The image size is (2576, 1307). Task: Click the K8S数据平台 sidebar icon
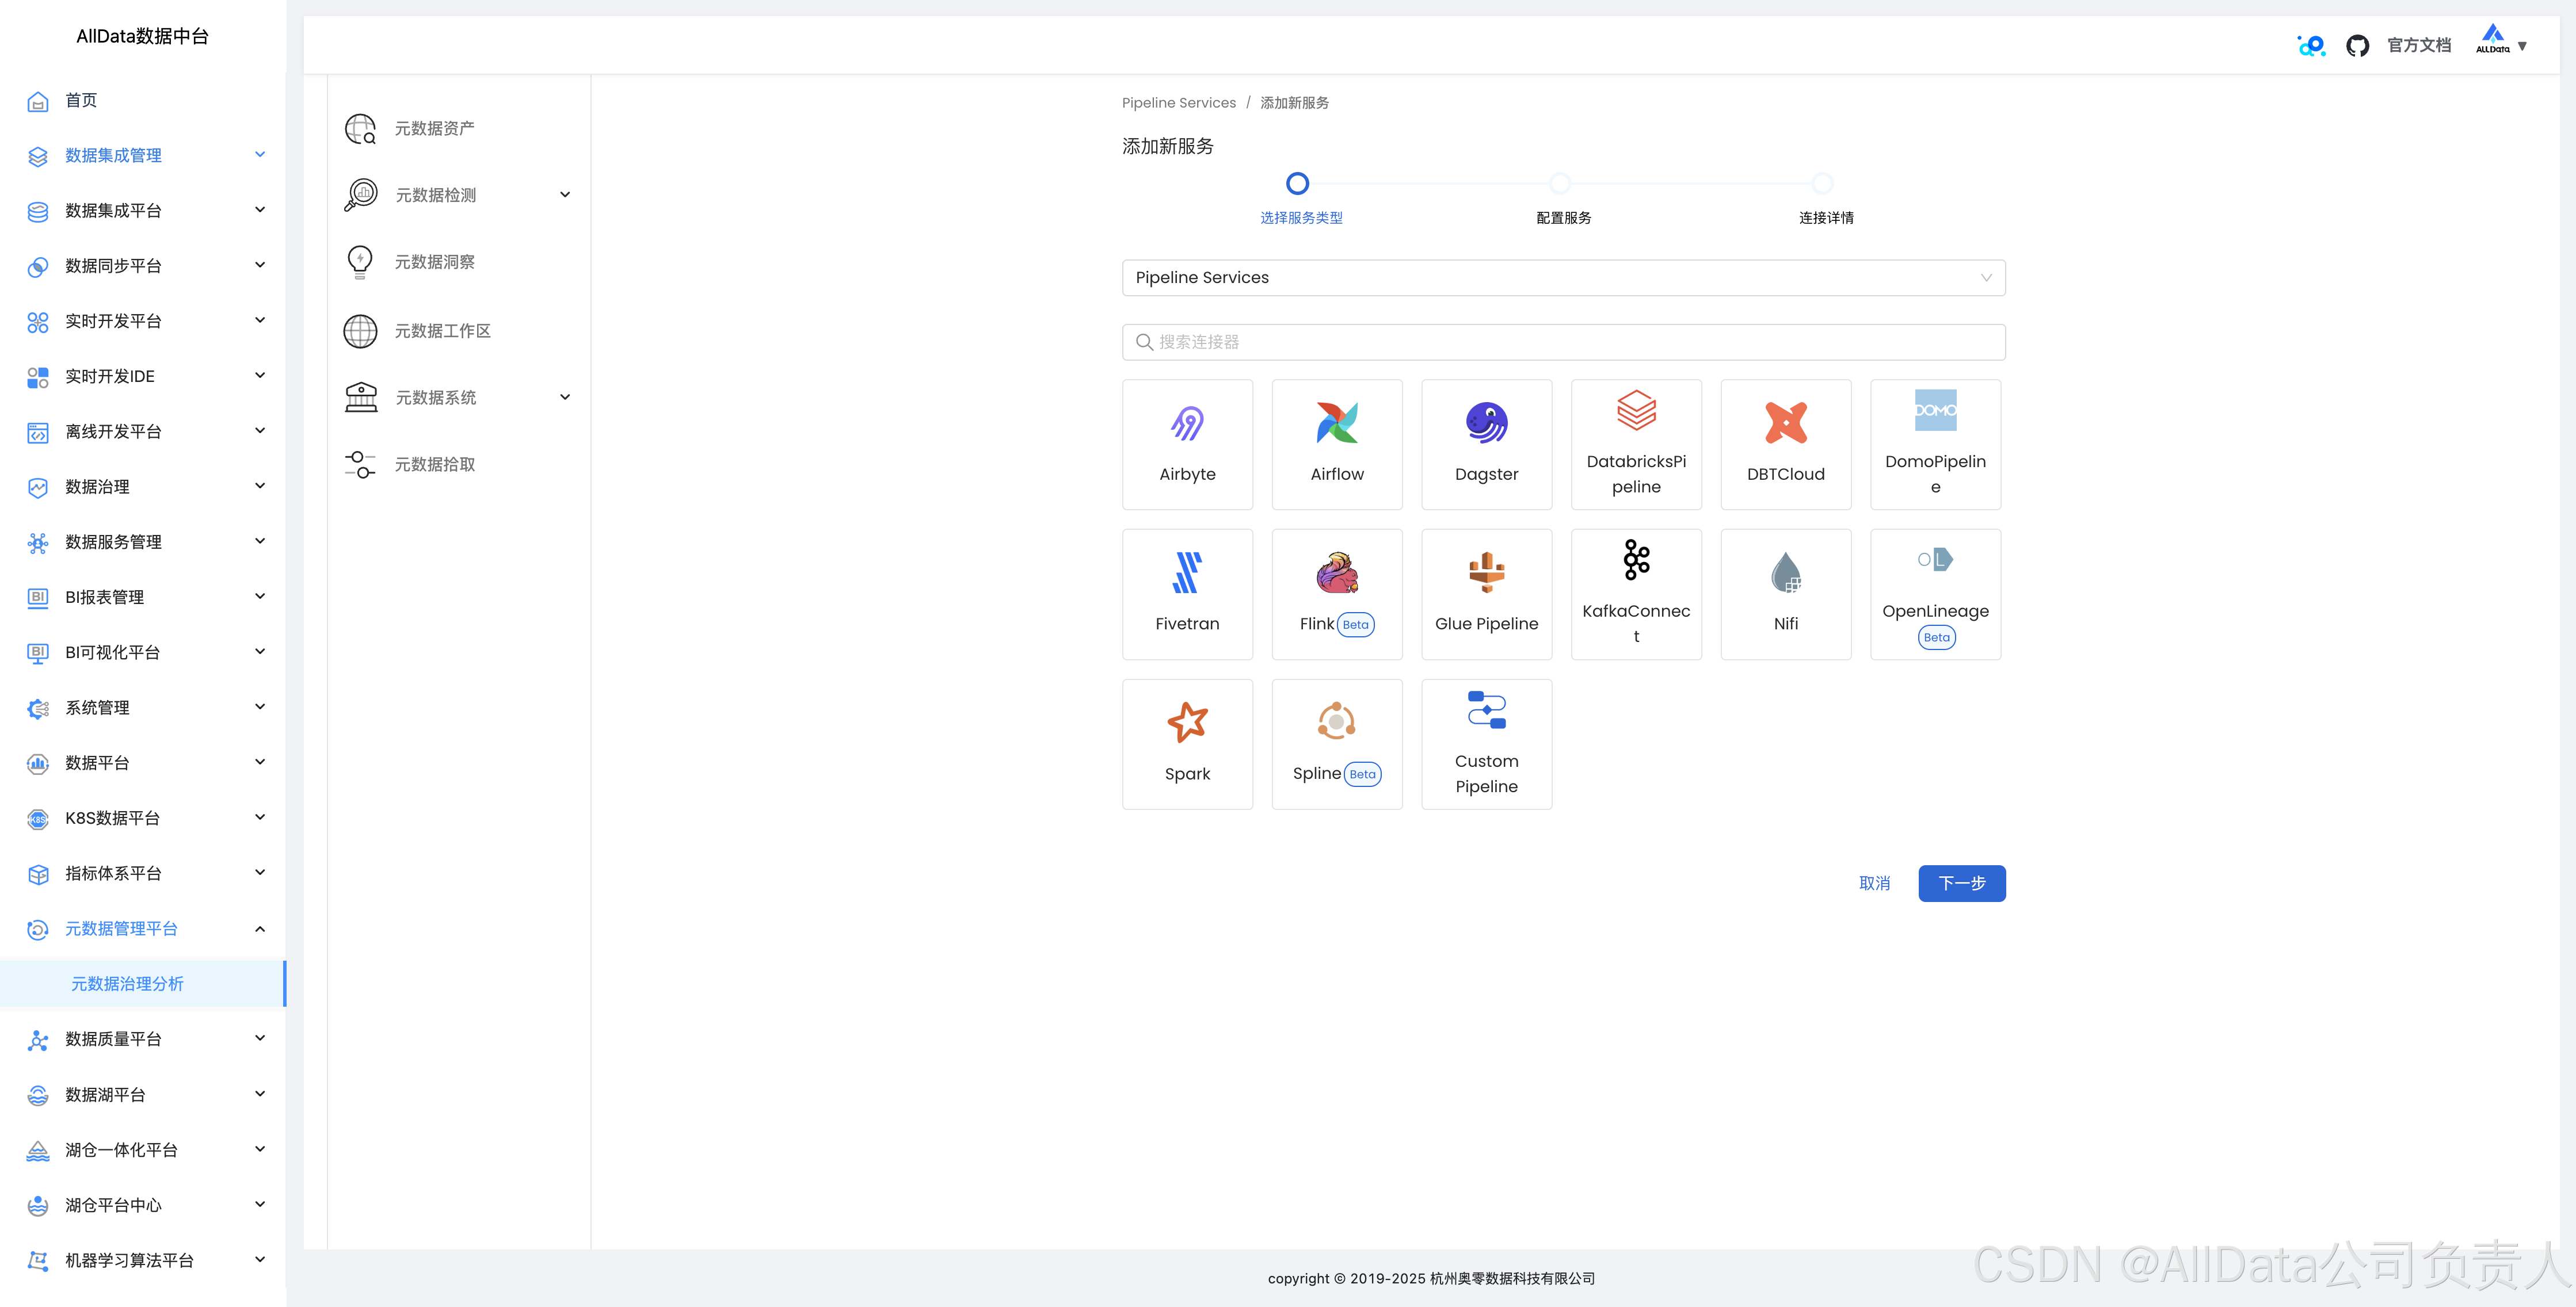pos(38,819)
